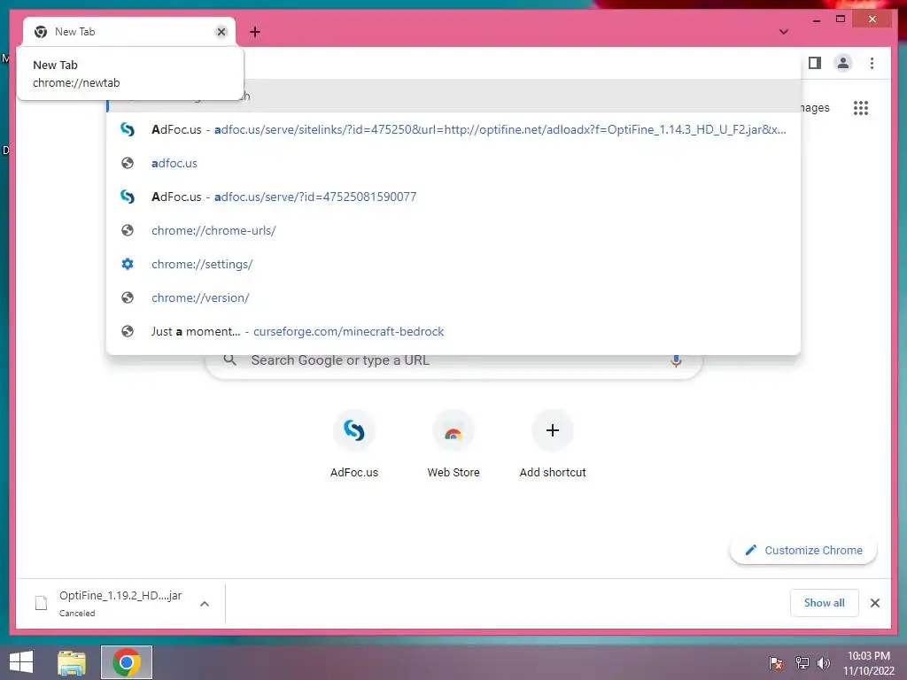Expand the OptiFine download options arrow
907x680 pixels.
point(205,604)
